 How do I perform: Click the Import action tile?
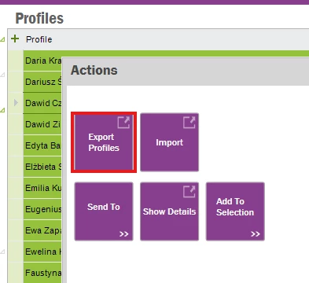coord(169,142)
